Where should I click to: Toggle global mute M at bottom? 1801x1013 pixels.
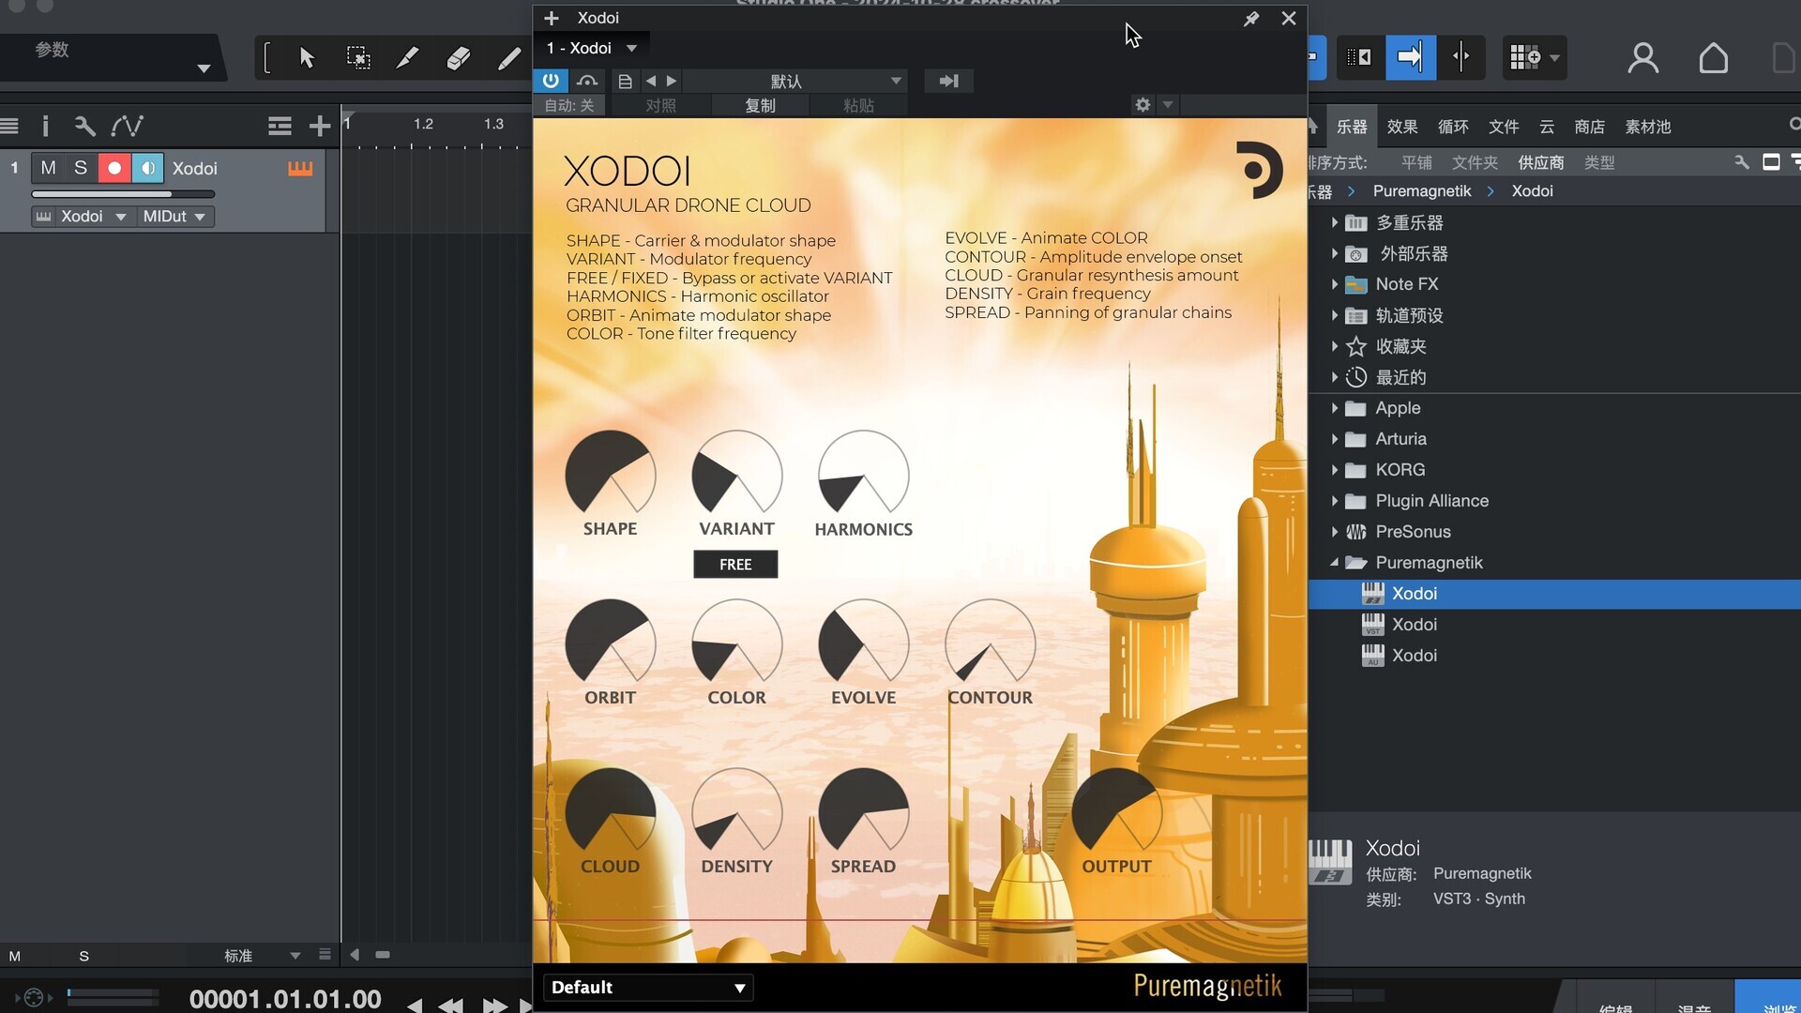[x=15, y=956]
